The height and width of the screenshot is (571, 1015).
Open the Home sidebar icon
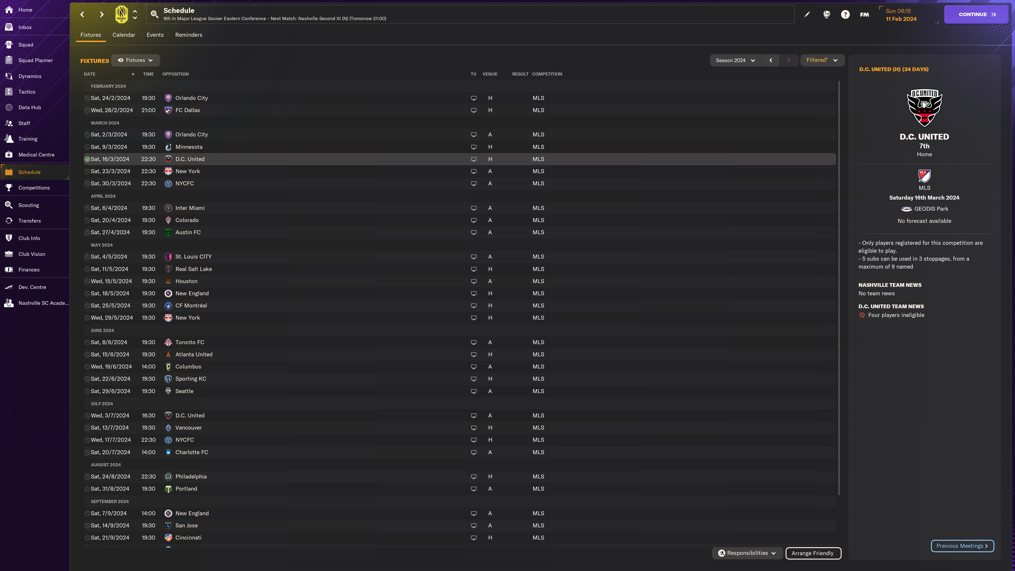9,10
